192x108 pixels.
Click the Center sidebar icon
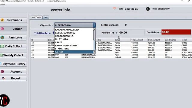click(x=2, y=29)
